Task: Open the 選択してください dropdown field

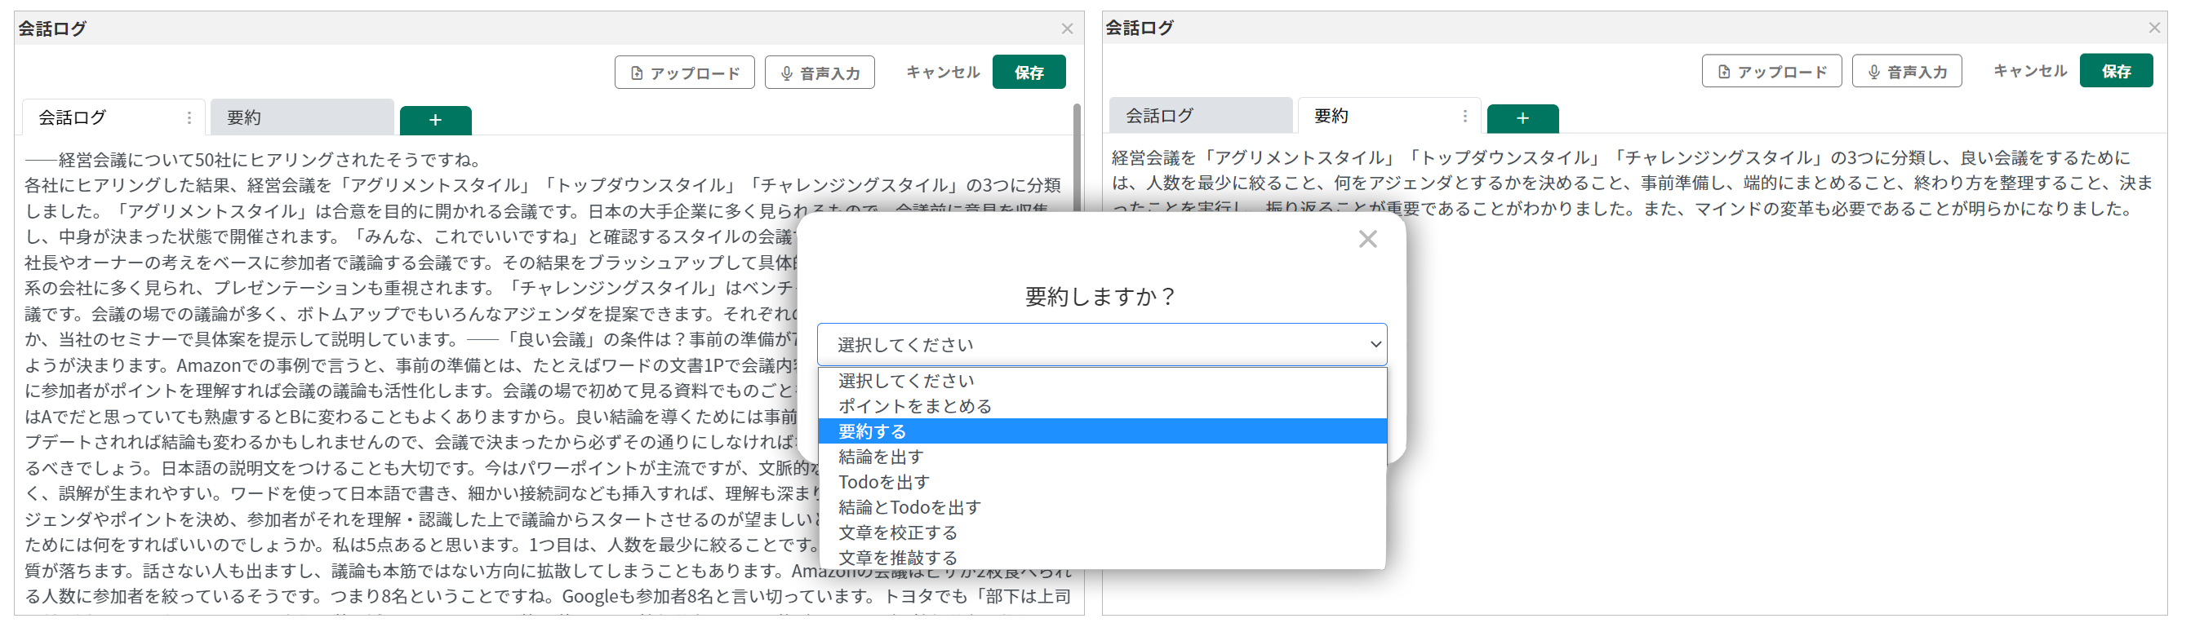Action: coord(1102,344)
